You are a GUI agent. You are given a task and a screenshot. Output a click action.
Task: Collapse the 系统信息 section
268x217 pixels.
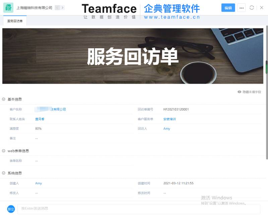4,173
